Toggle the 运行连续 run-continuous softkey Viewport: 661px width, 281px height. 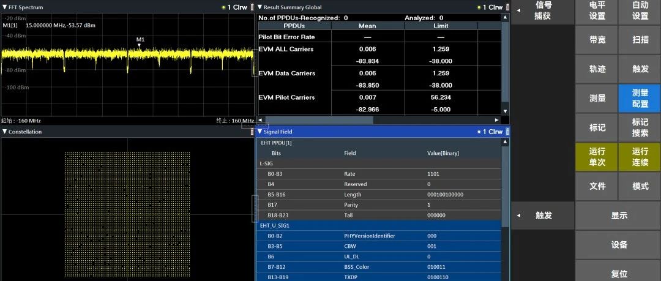pos(640,157)
